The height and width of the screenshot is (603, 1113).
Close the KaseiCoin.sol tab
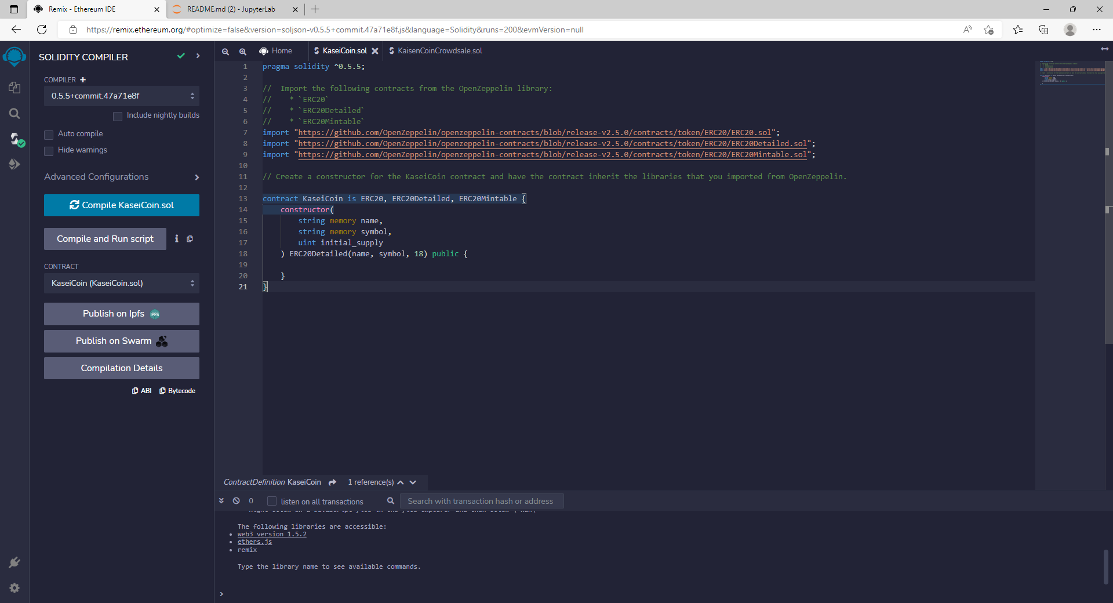coord(375,51)
